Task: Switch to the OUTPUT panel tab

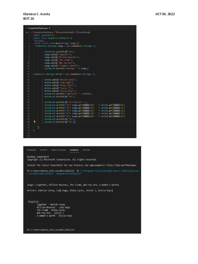Action: (44, 150)
